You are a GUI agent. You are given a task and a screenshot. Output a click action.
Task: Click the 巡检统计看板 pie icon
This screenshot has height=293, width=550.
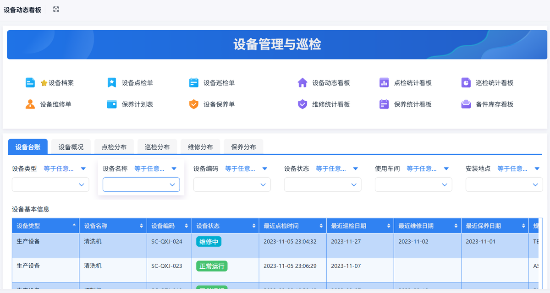click(x=466, y=83)
